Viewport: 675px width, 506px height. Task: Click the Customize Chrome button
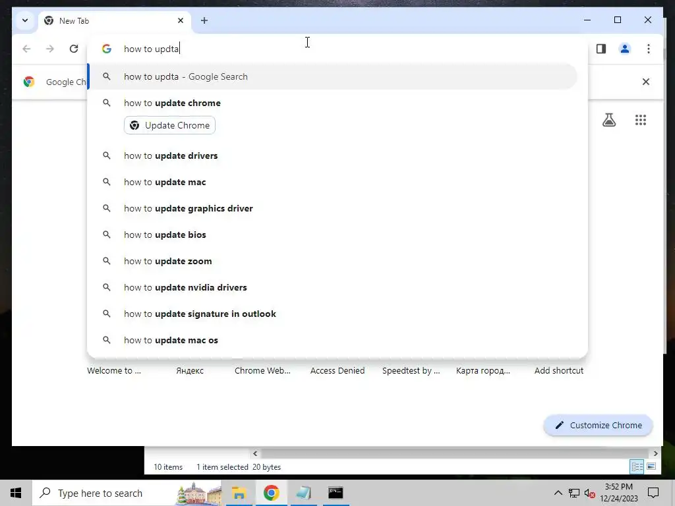click(x=598, y=425)
